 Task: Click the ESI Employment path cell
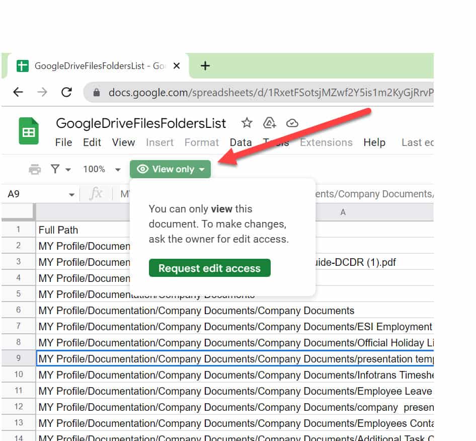point(235,327)
